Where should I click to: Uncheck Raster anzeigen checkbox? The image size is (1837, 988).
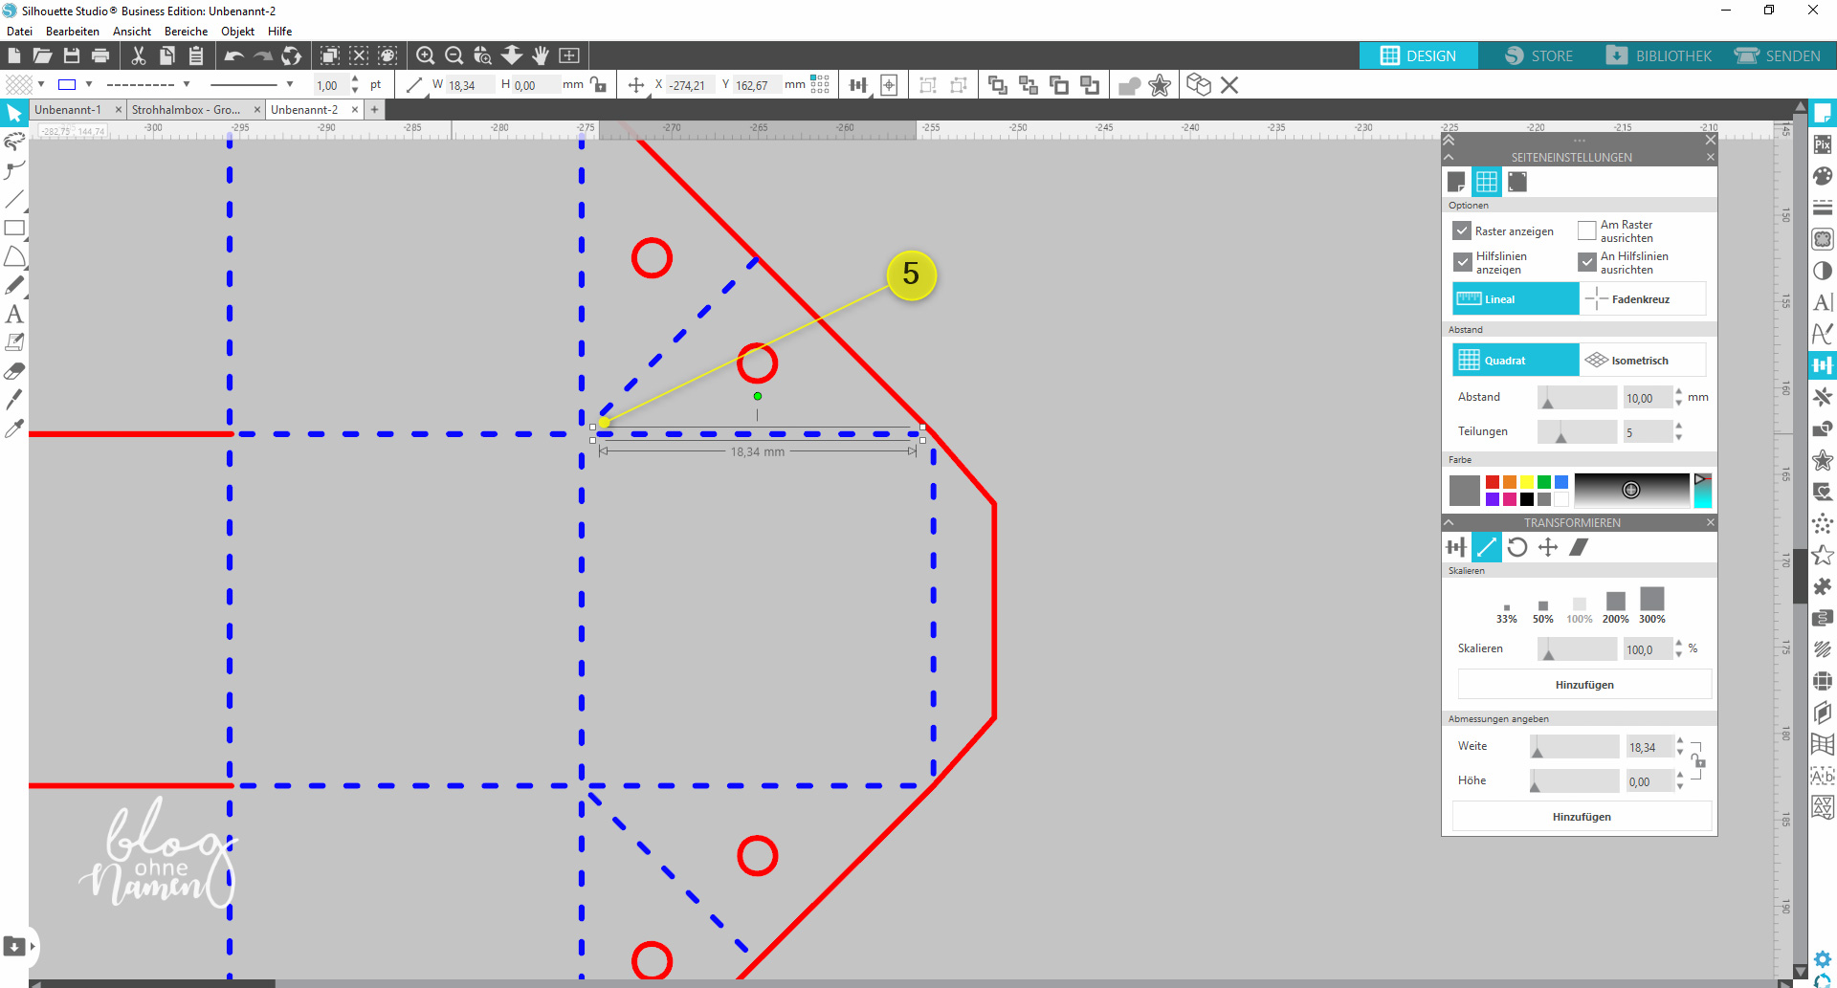[1462, 231]
